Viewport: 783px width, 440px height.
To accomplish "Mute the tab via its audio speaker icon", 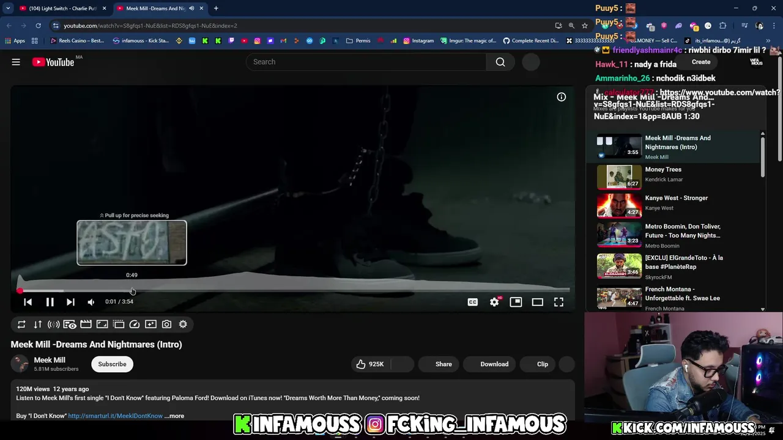I will click(x=191, y=9).
